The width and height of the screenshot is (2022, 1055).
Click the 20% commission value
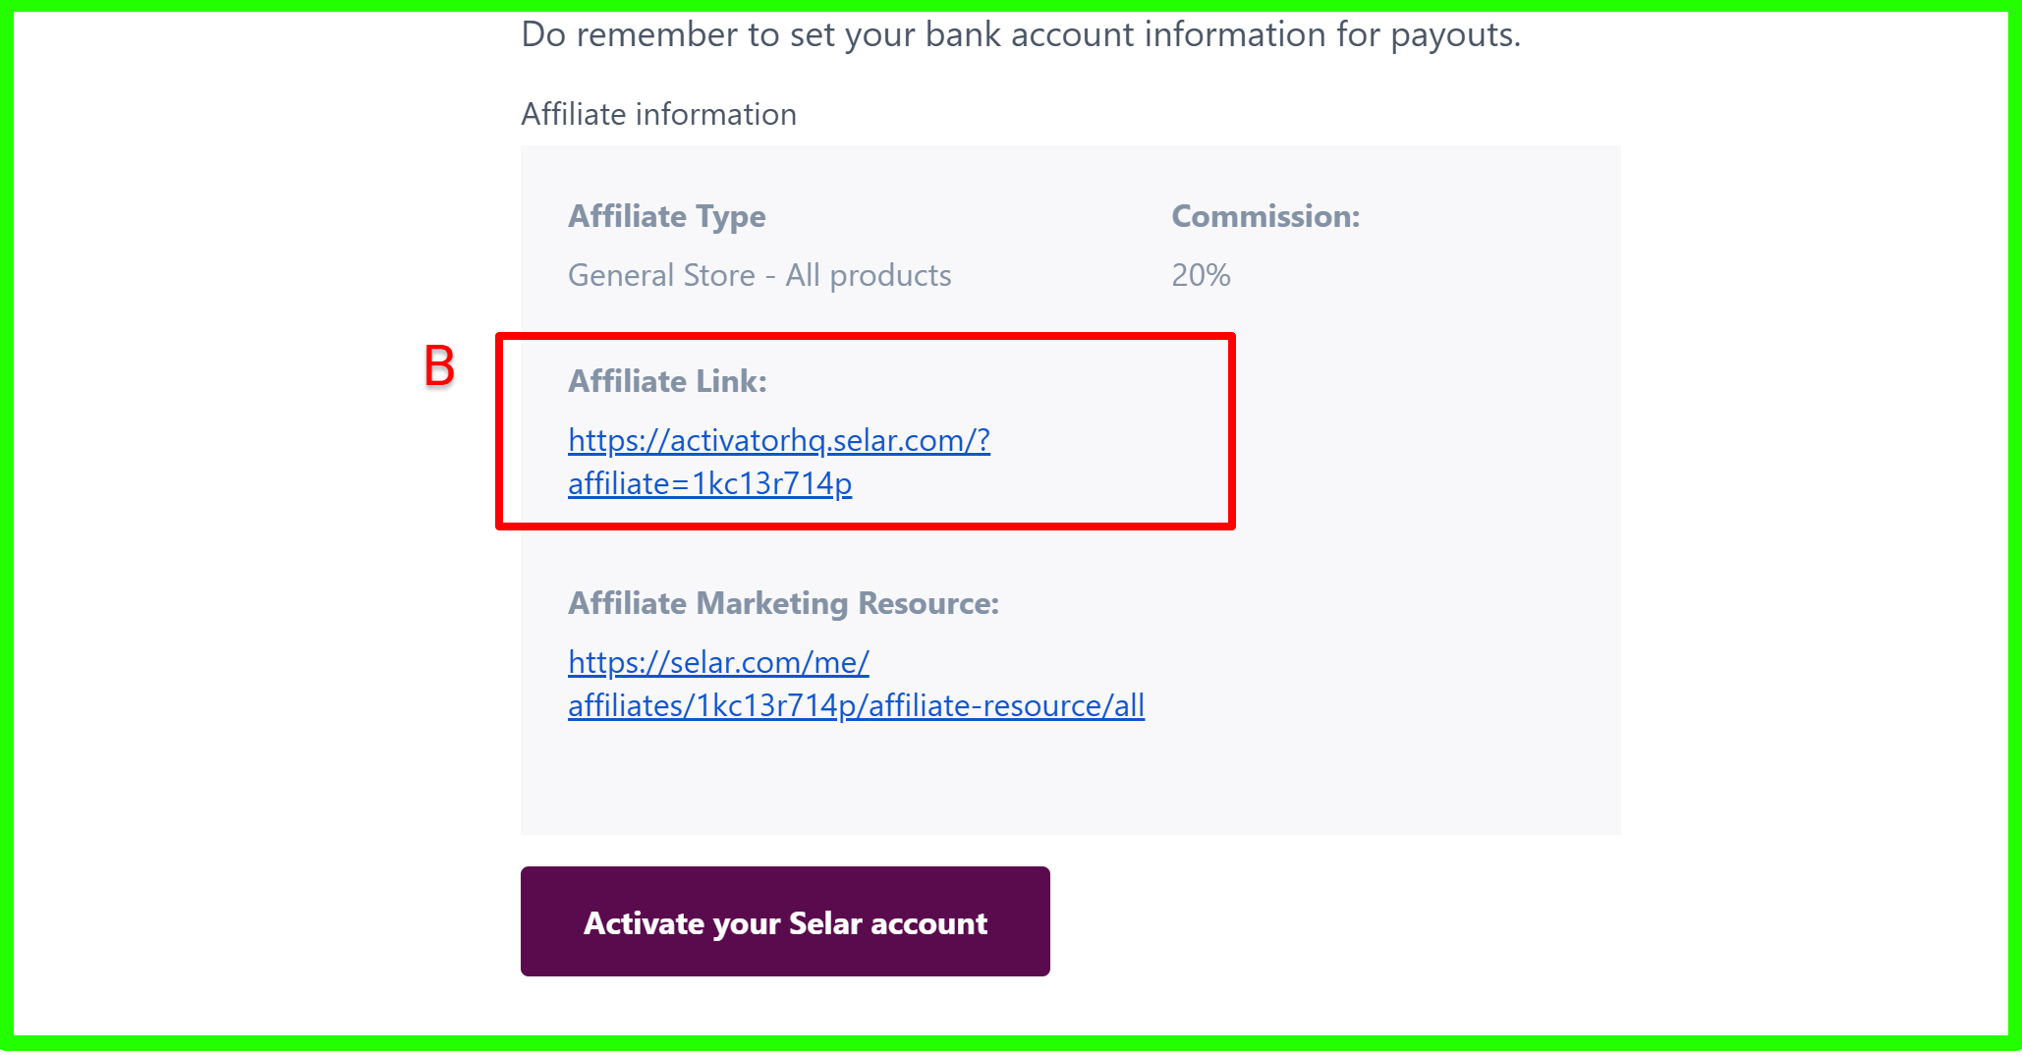tap(1200, 275)
